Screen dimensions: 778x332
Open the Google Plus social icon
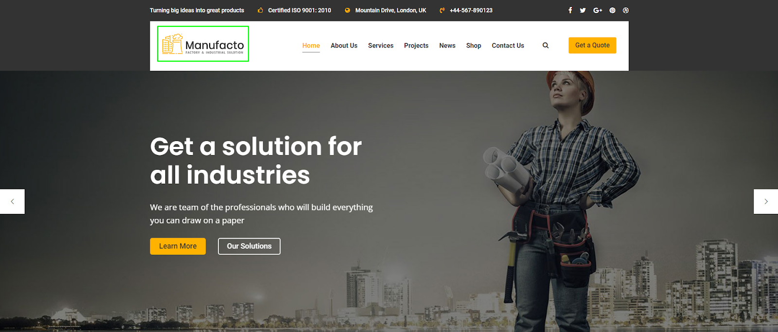pyautogui.click(x=598, y=10)
